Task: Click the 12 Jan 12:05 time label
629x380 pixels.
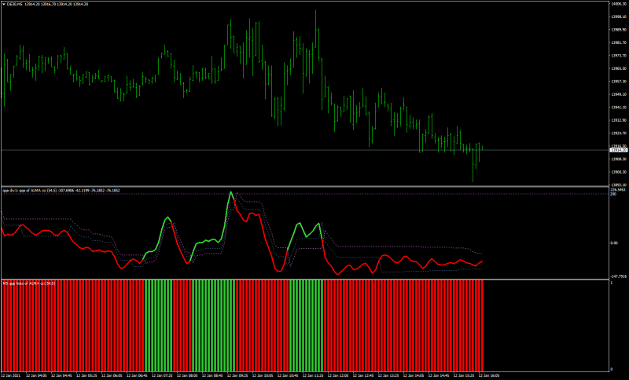Action: click(x=339, y=376)
